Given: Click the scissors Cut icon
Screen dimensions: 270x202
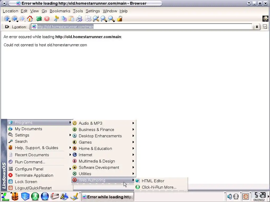Looking at the screenshot, I should (56, 19).
